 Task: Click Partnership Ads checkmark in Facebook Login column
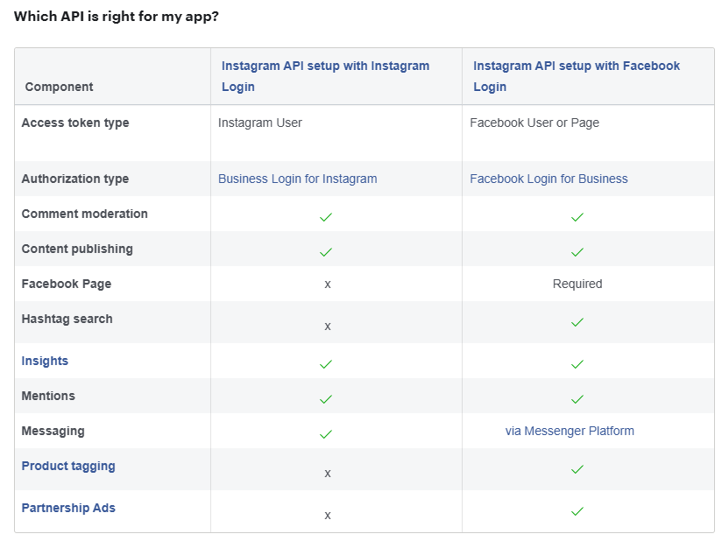pos(577,511)
